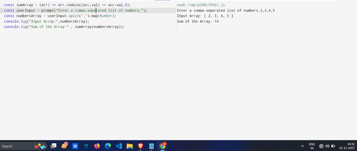Check the battery icon in system tray
Viewport: 357px width, 151px height.
click(x=333, y=146)
